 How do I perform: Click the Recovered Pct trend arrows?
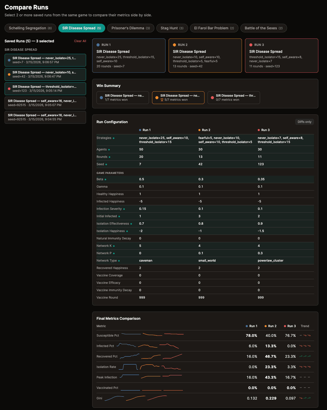point(305,356)
